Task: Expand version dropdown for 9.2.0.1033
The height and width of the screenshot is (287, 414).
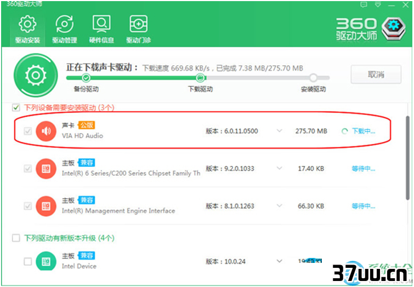Action: point(279,168)
